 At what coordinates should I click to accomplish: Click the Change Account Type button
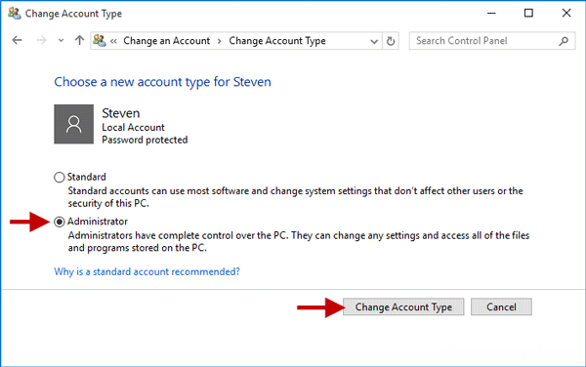(x=403, y=306)
